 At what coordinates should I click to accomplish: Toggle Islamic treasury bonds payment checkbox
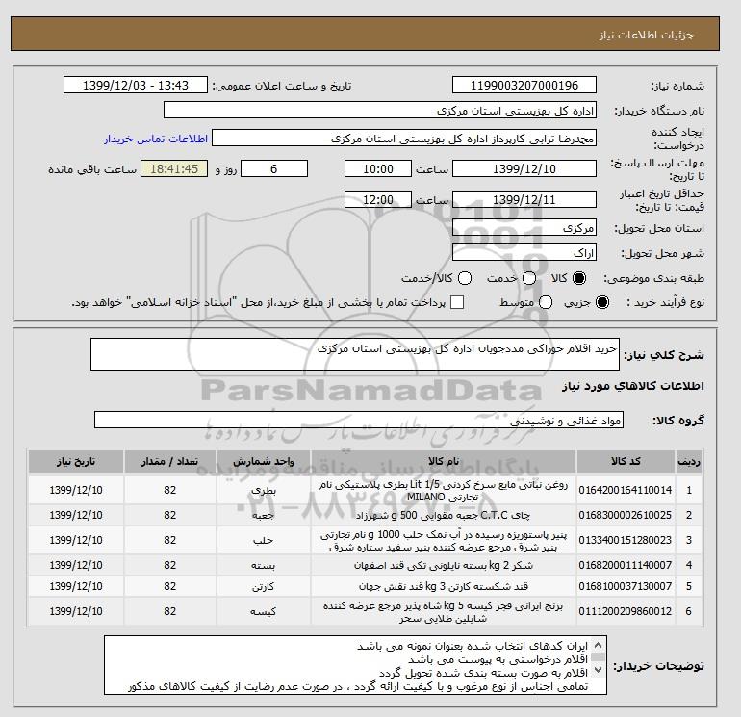[x=457, y=302]
